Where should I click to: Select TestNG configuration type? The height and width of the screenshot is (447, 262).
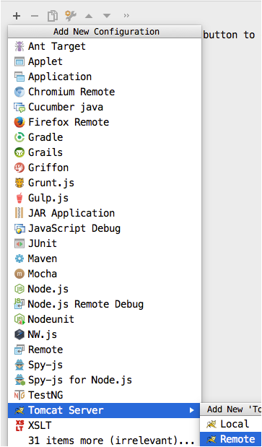click(105, 395)
